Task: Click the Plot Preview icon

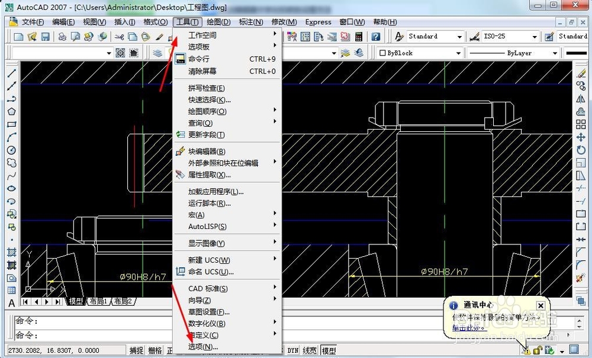Action: click(x=76, y=37)
